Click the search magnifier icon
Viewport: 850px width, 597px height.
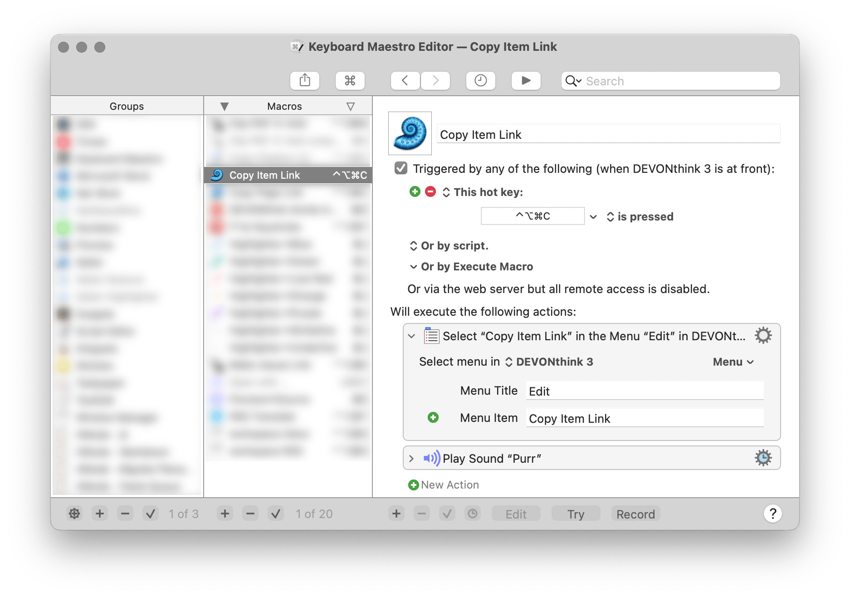click(573, 81)
